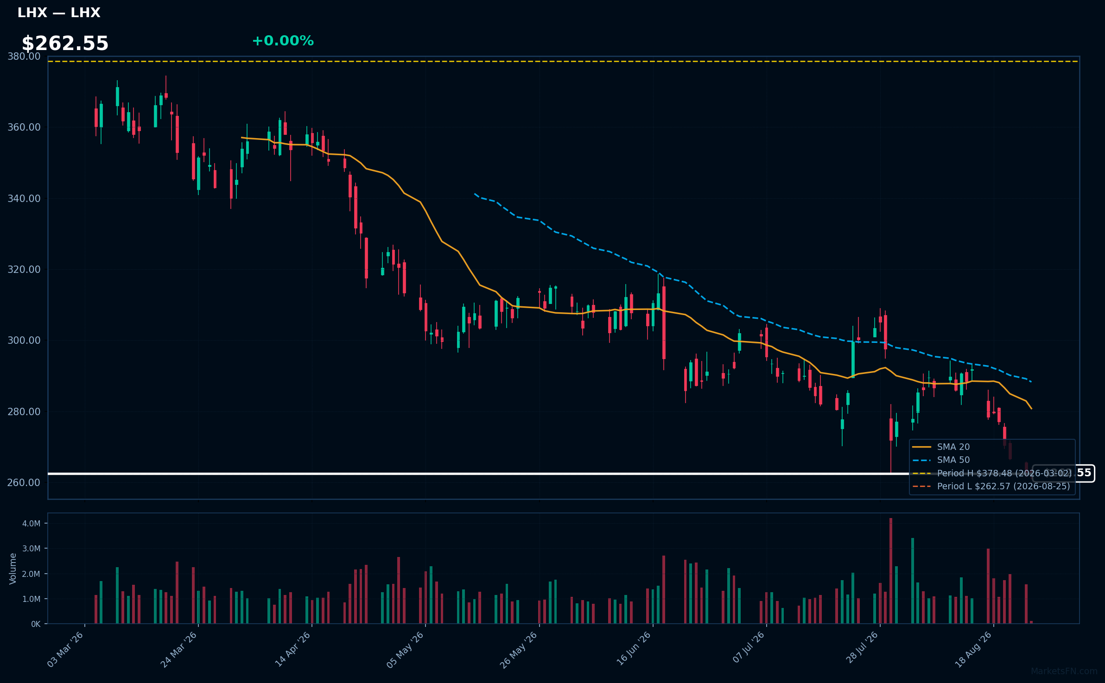Image resolution: width=1105 pixels, height=683 pixels.
Task: Click the 1.0M volume axis label
Action: click(x=32, y=599)
